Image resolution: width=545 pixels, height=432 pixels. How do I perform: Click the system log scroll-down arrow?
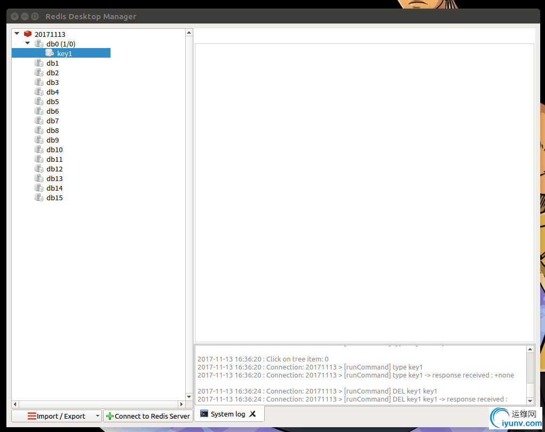tap(530, 400)
